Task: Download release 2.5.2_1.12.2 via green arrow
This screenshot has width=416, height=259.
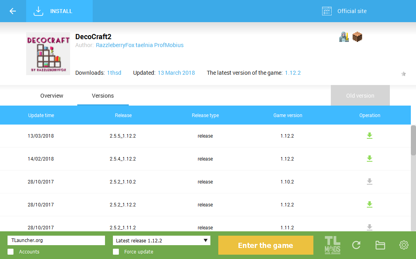Action: click(369, 204)
